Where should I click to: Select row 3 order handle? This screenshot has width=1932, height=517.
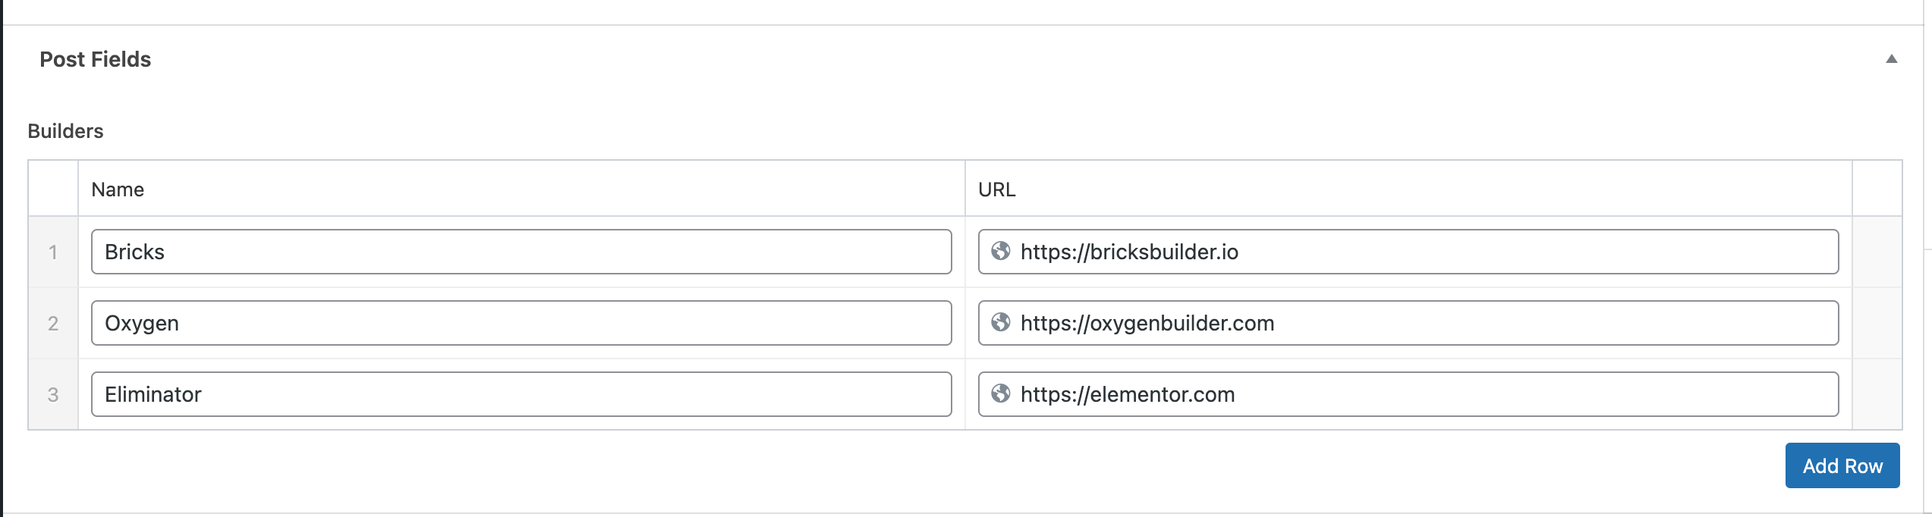(53, 394)
